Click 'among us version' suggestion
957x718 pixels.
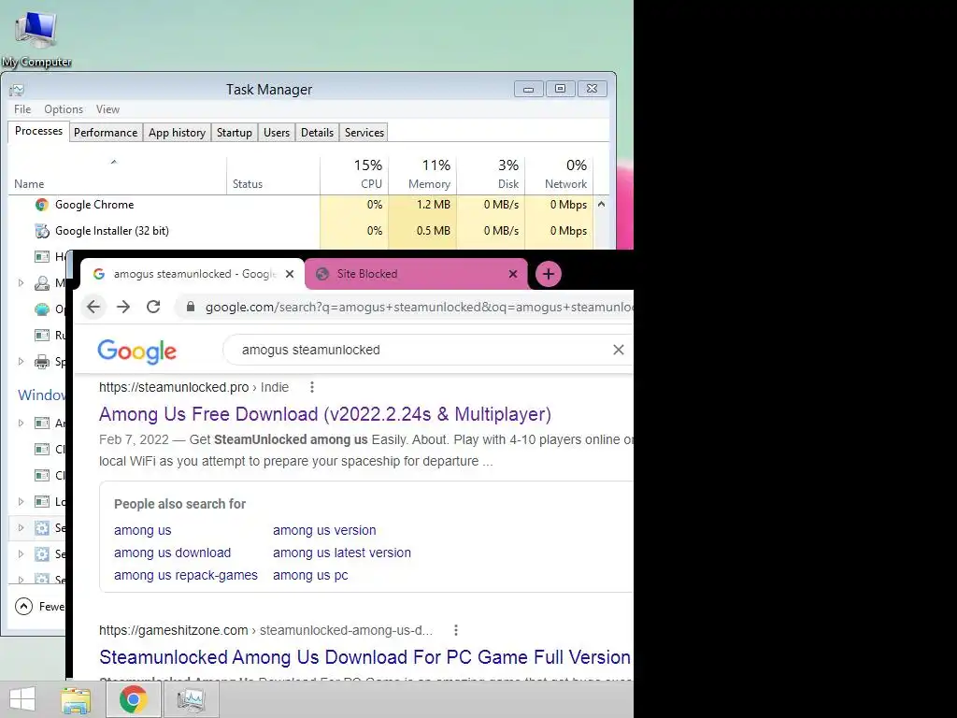(324, 530)
